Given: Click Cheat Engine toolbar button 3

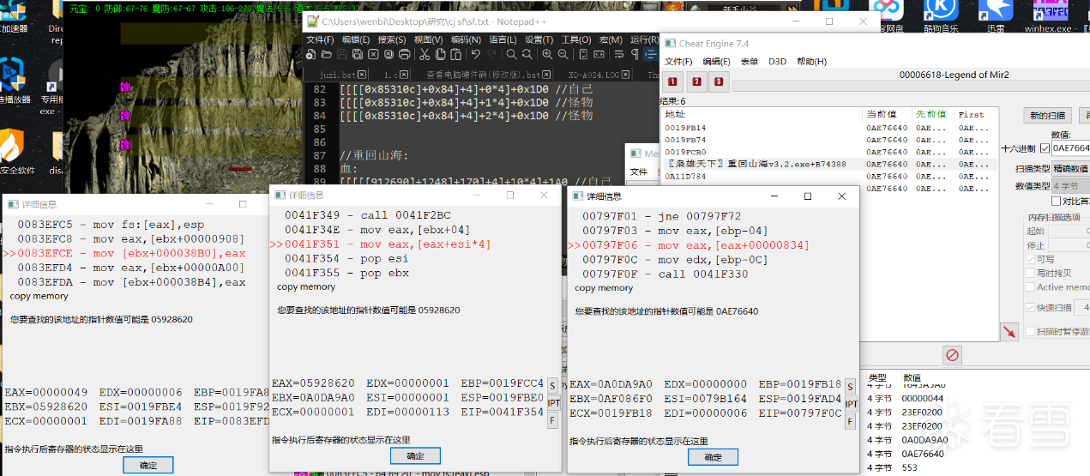Looking at the screenshot, I should [719, 82].
